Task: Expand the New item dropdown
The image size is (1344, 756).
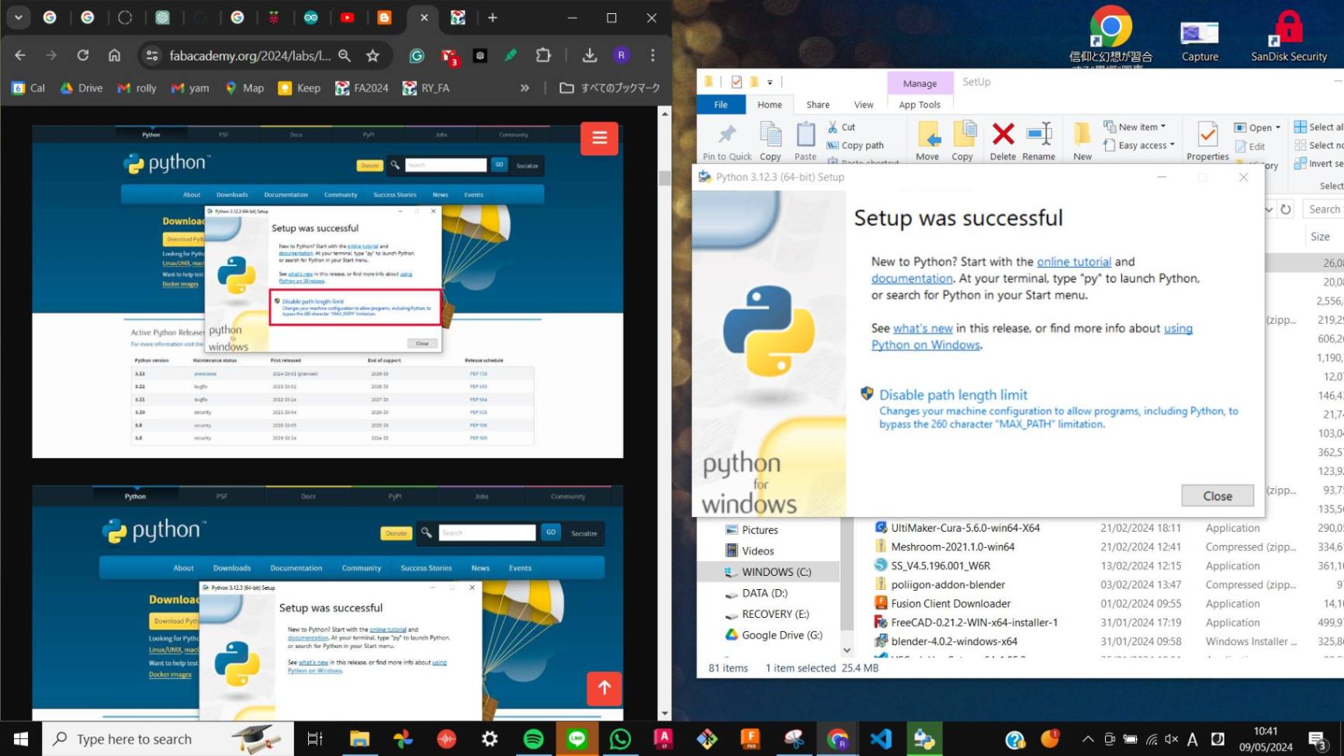Action: (x=1134, y=127)
